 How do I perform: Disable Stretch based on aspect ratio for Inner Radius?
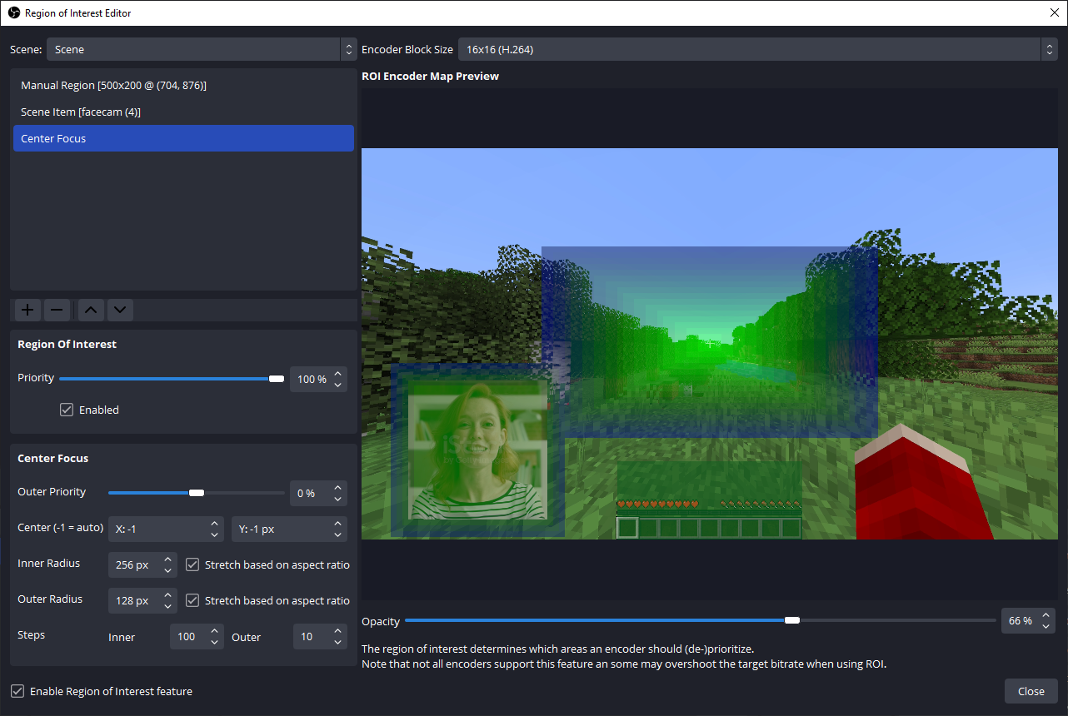point(192,564)
